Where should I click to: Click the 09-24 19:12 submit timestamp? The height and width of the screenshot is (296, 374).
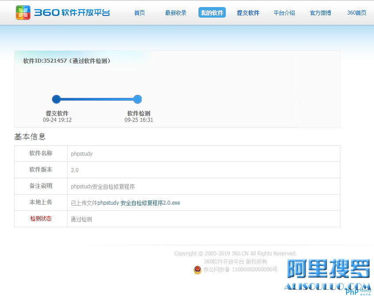[57, 120]
